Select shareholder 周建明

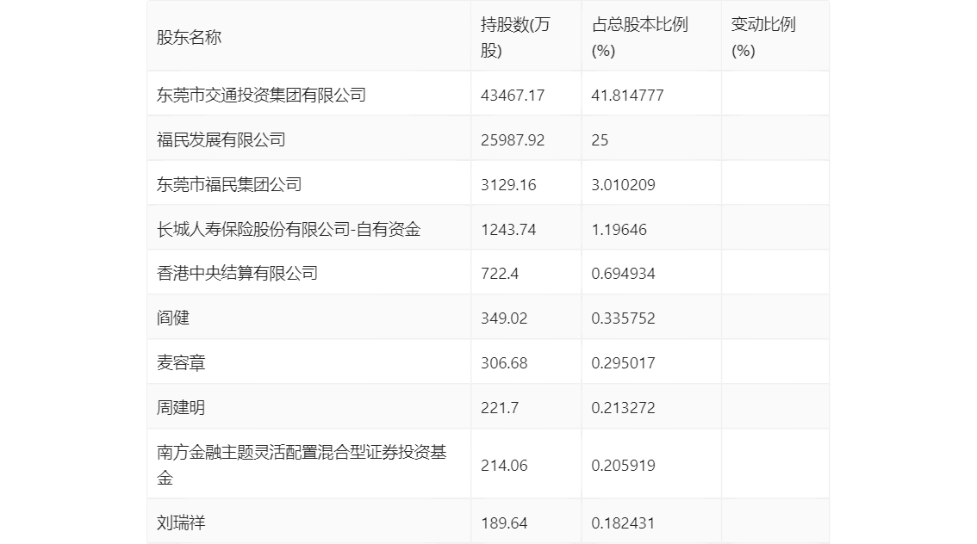pyautogui.click(x=181, y=408)
